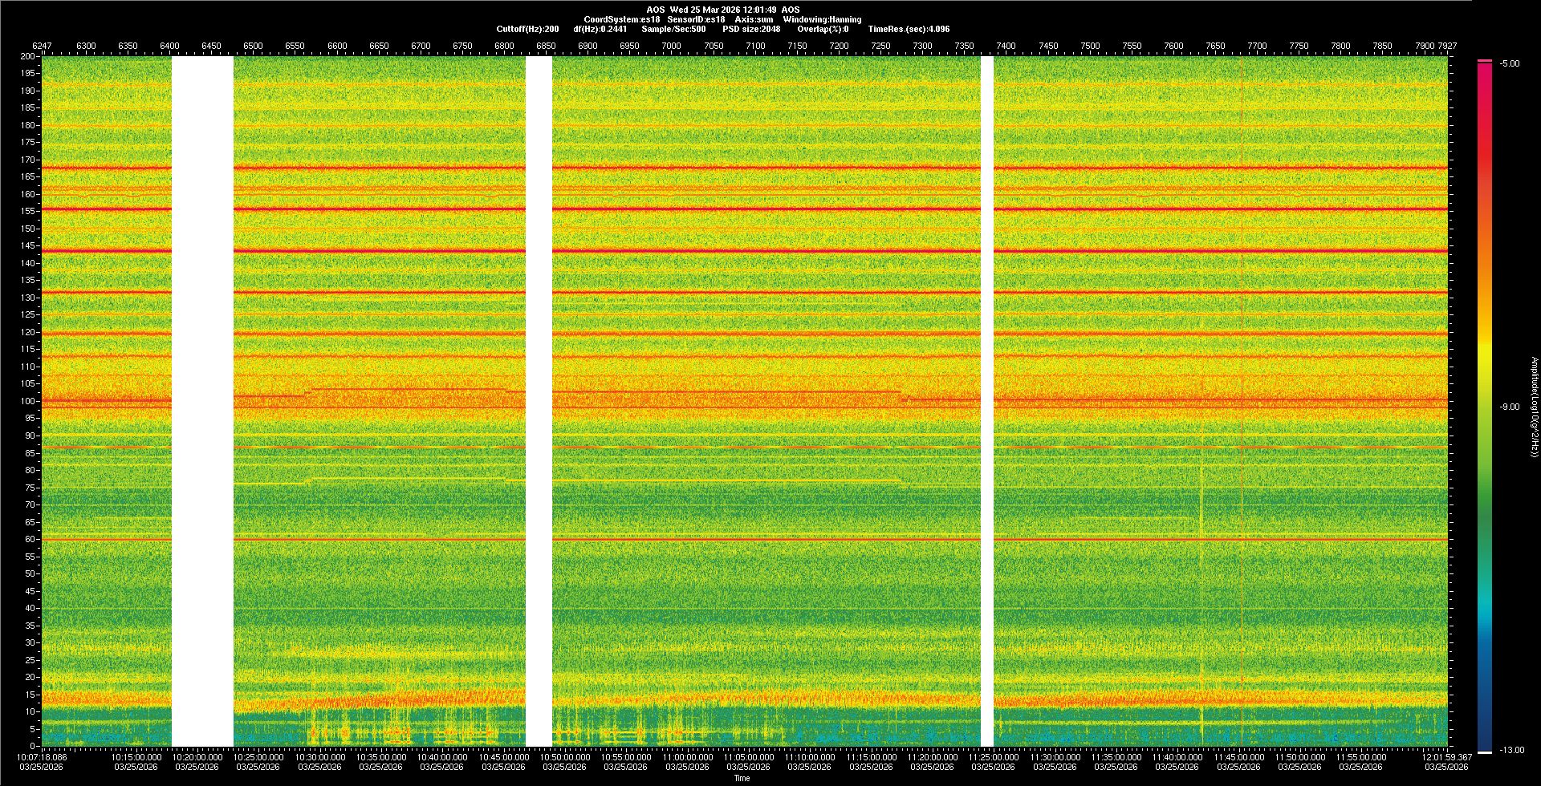
Task: Click the -13.00 label at colorbar bottom
Action: (x=1511, y=750)
